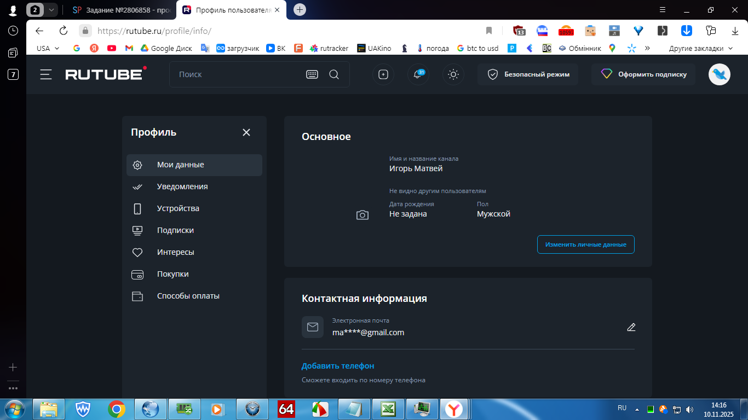This screenshot has height=420, width=748.
Task: Go back with the browser arrow
Action: 39,31
